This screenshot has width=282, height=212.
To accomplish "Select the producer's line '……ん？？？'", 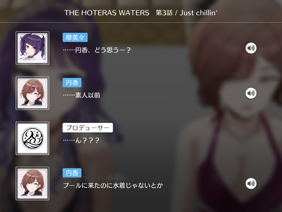I will click(x=81, y=140).
